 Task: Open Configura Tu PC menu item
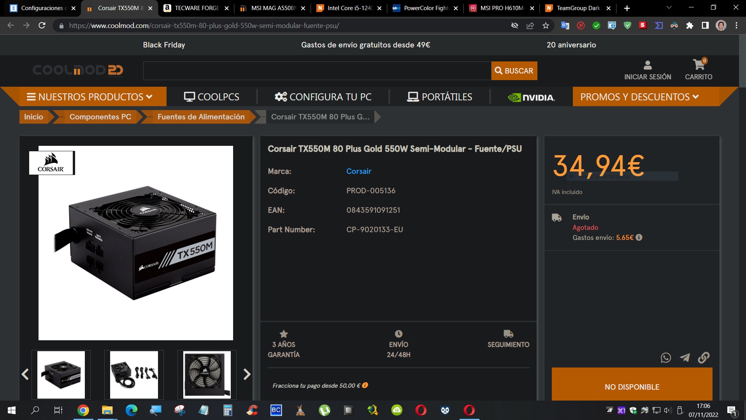point(323,97)
